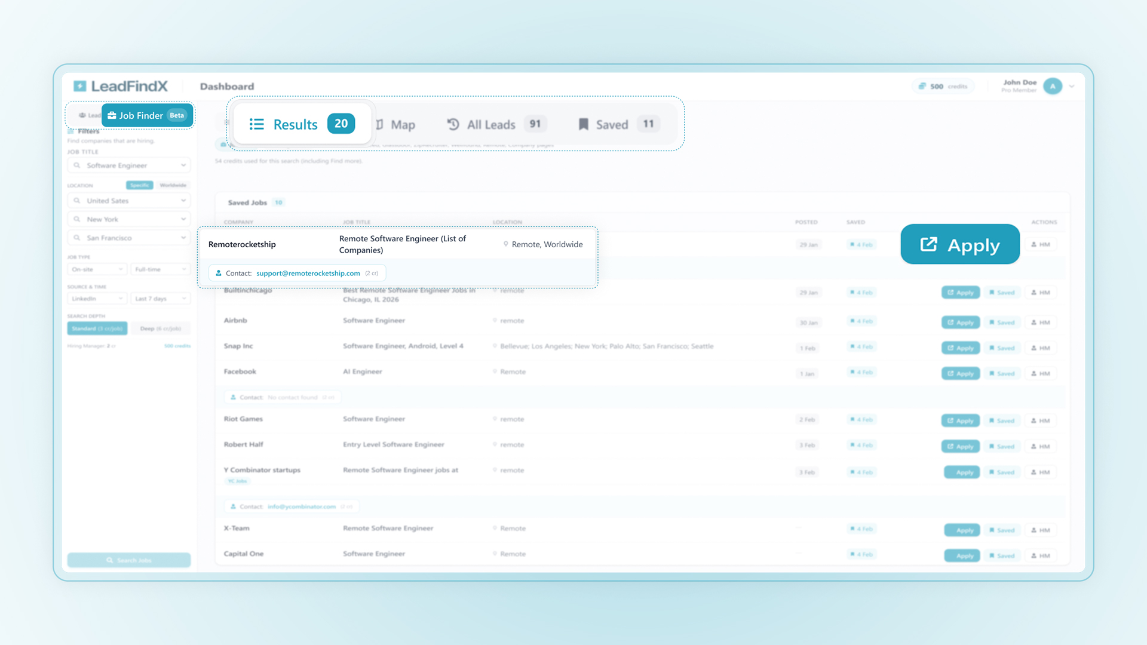Open the 500 credits balance badge
The width and height of the screenshot is (1147, 645).
click(x=943, y=86)
